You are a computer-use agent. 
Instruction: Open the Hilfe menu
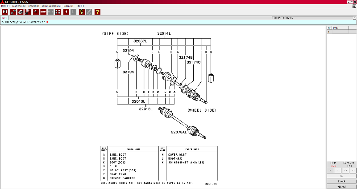[80, 6]
